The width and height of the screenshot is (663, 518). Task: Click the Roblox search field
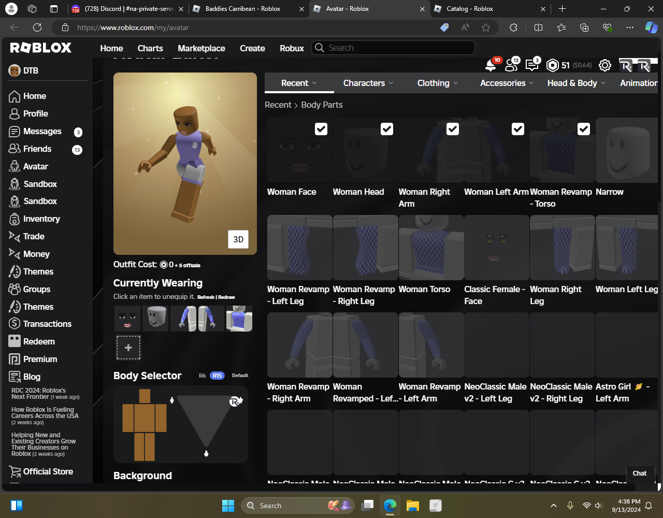point(393,48)
